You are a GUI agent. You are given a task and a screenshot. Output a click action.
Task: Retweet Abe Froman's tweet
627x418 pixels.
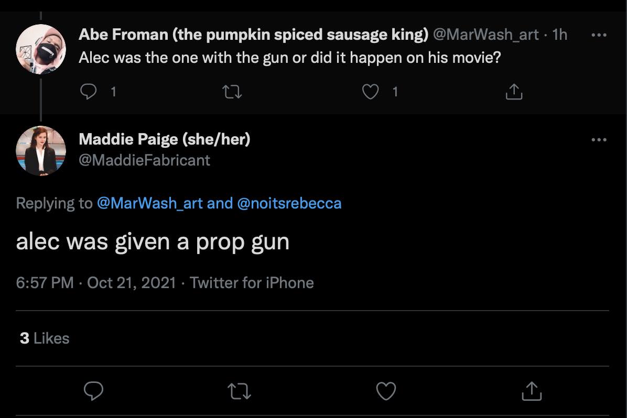click(232, 92)
